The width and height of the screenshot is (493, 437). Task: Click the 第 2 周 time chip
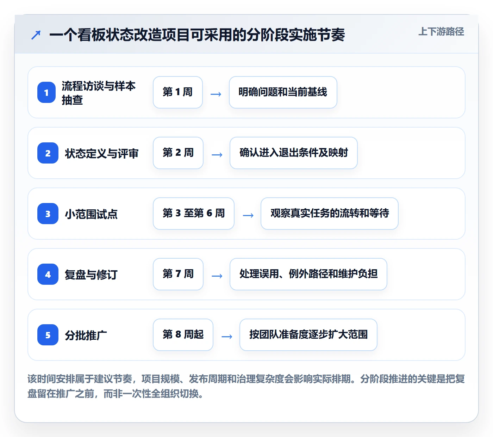tap(178, 153)
